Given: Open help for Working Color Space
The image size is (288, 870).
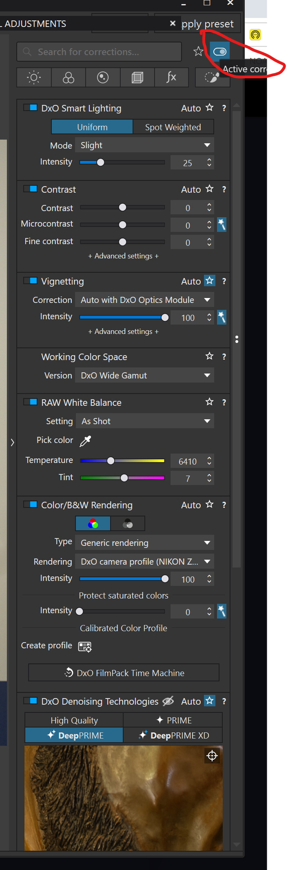Looking at the screenshot, I should click(224, 357).
